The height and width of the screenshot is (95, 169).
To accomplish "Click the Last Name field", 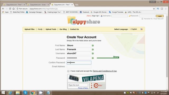I will point(79,49).
